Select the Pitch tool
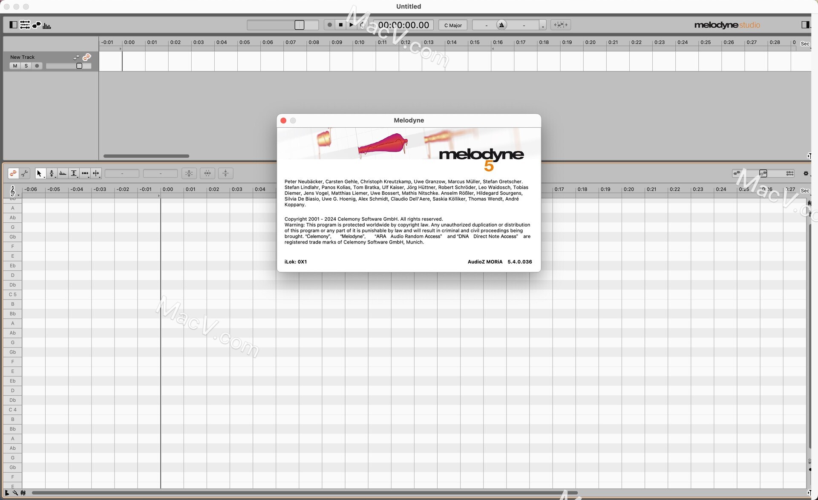 [x=52, y=173]
